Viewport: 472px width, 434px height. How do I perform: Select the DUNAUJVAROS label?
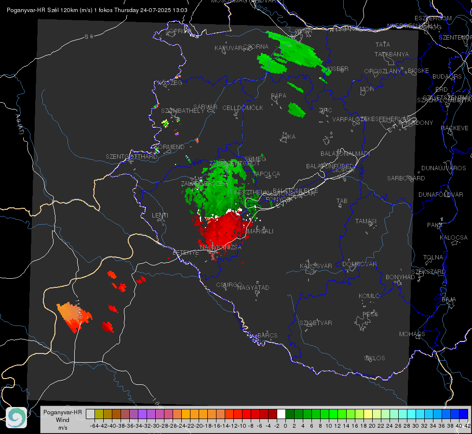click(444, 168)
